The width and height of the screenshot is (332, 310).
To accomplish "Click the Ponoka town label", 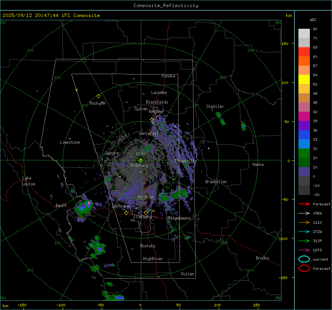I will (x=168, y=76).
